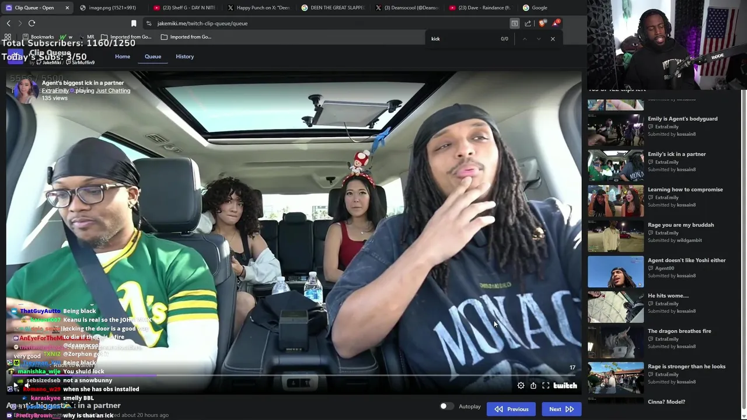Image resolution: width=747 pixels, height=420 pixels.
Task: Enter fullscreen on the clip player
Action: coord(546,386)
